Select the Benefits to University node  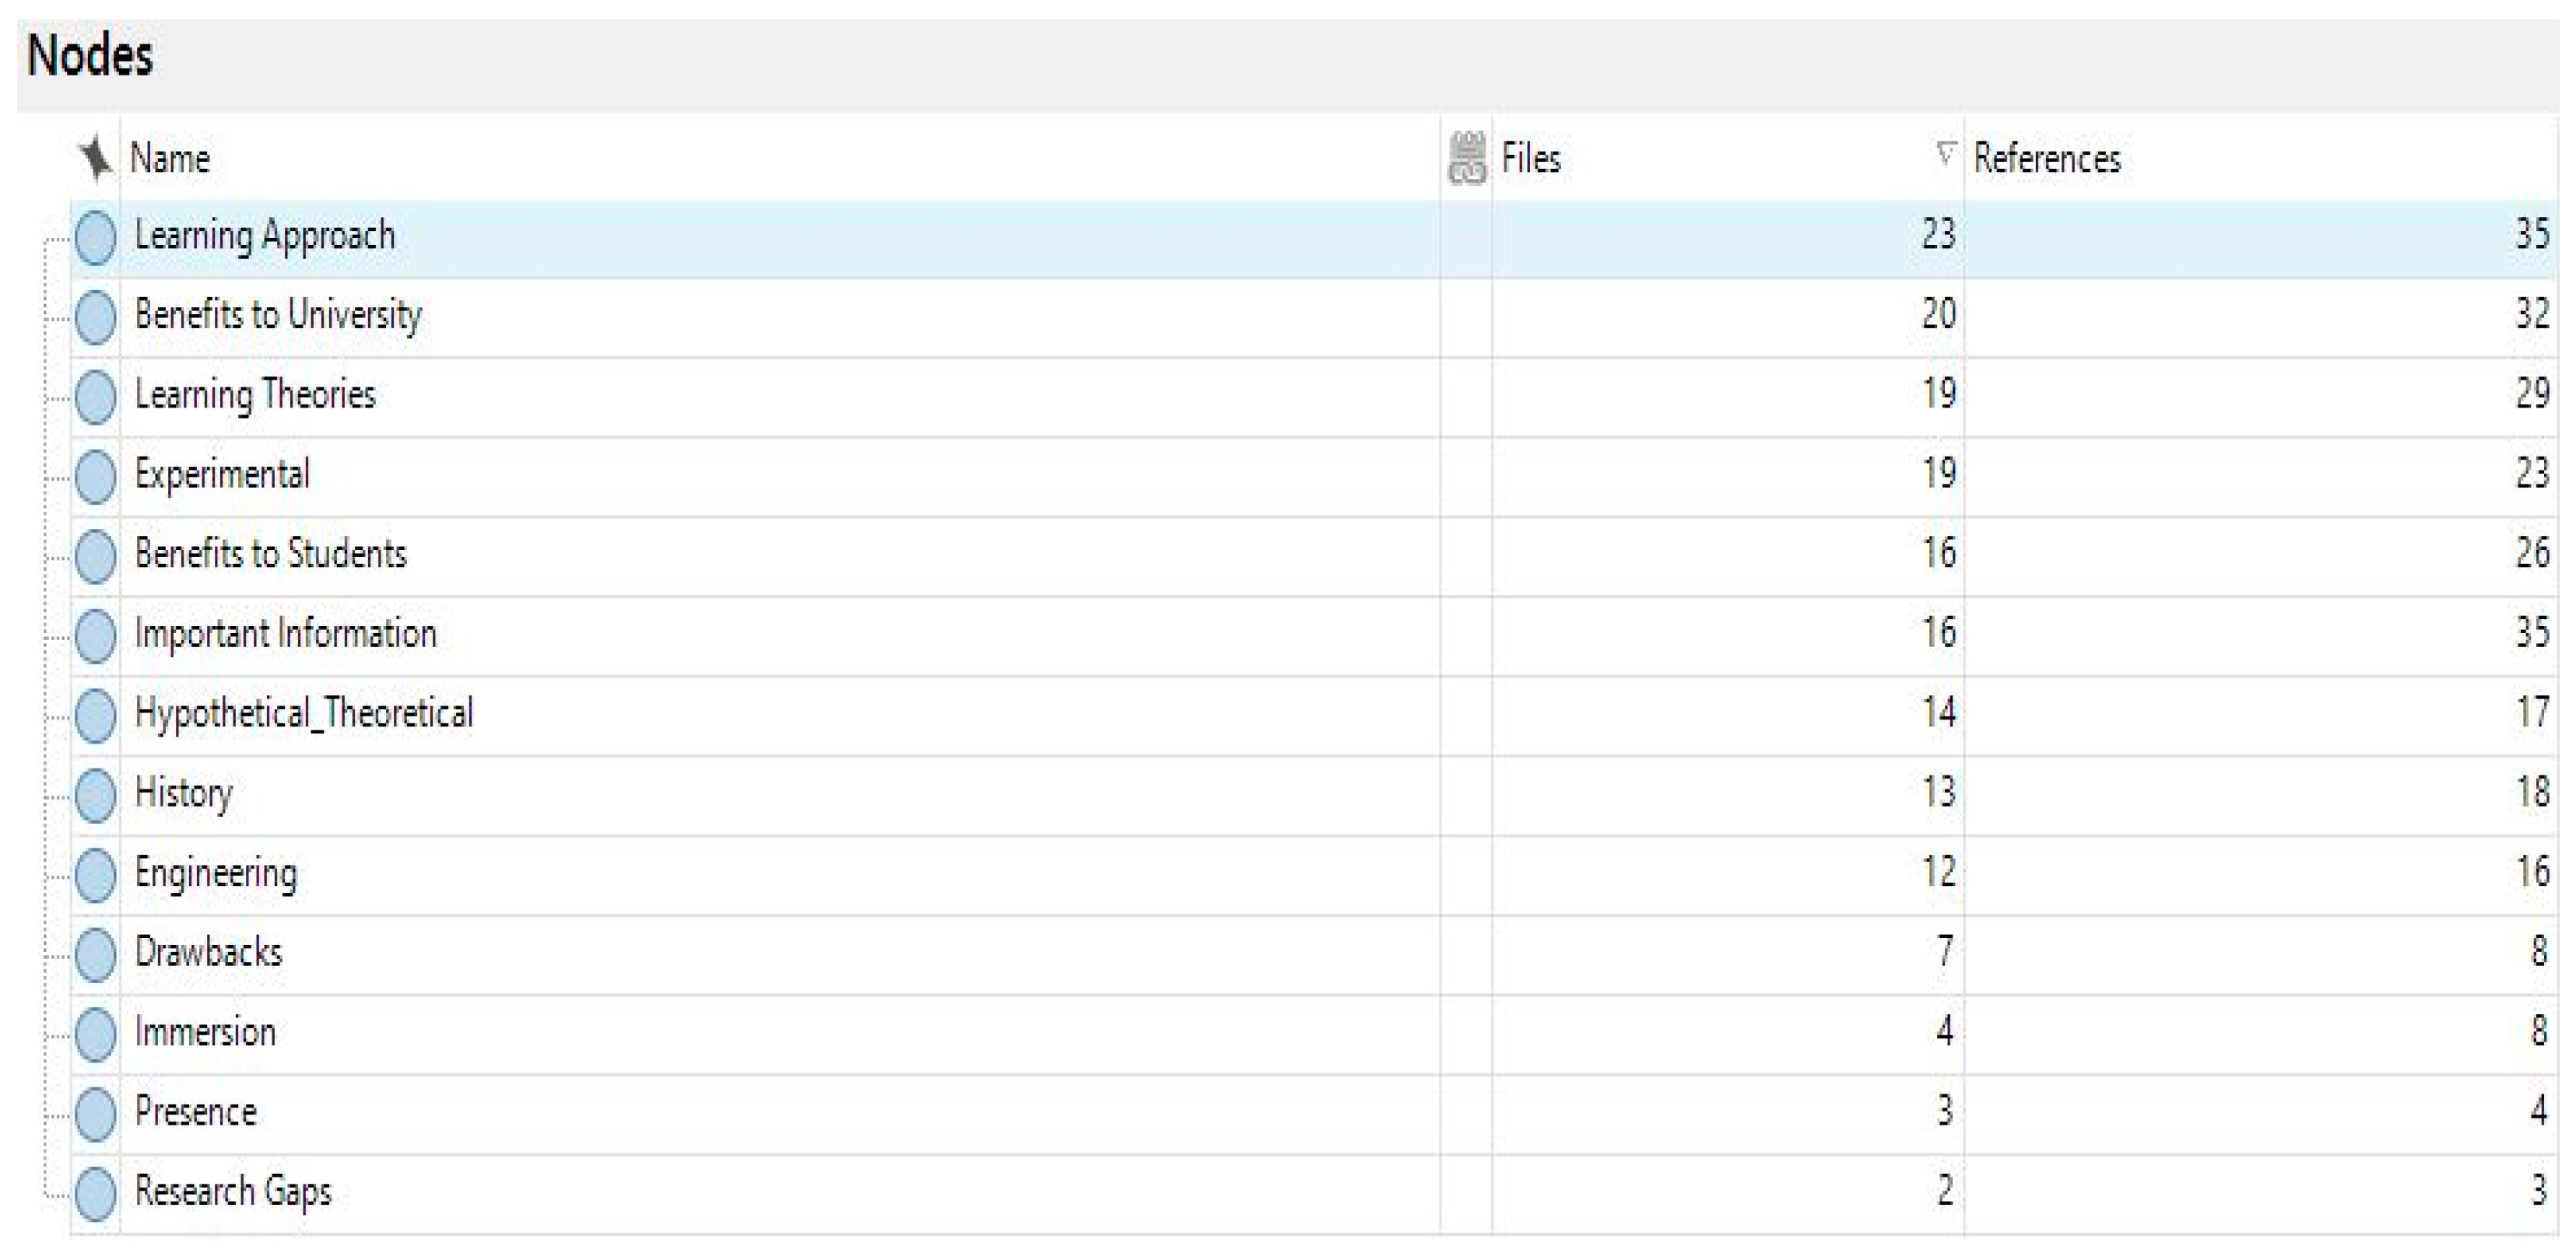278,315
